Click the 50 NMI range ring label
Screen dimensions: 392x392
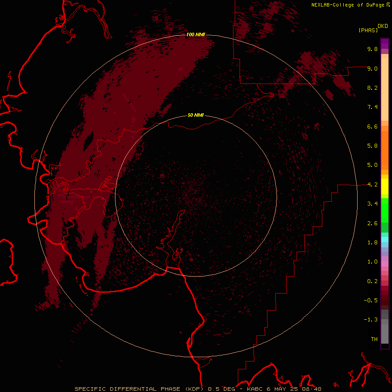point(196,115)
